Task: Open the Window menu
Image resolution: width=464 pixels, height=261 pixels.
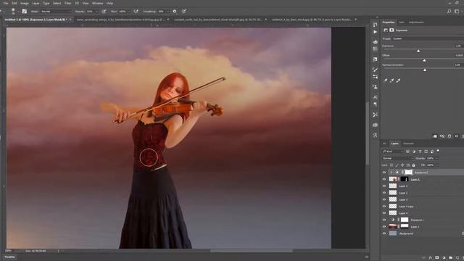Action: 97,3
